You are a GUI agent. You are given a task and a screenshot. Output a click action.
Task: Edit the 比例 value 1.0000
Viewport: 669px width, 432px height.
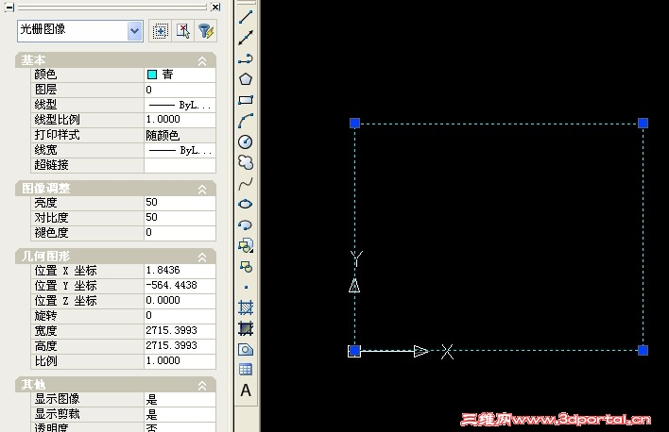pyautogui.click(x=180, y=361)
